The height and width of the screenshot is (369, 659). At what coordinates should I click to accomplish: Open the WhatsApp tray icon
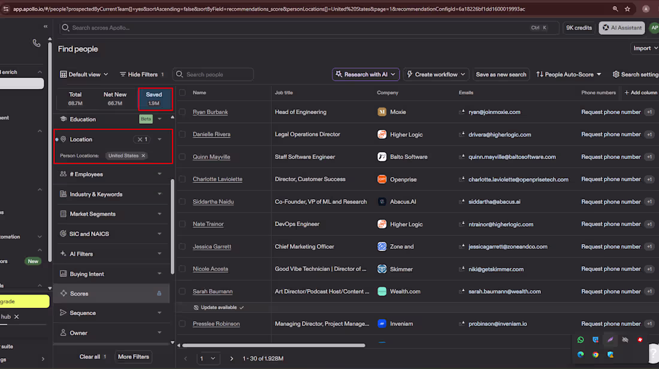[x=581, y=340]
